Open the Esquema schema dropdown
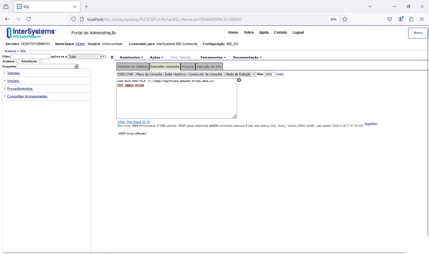Screen dimensions: 429x254 47,66
